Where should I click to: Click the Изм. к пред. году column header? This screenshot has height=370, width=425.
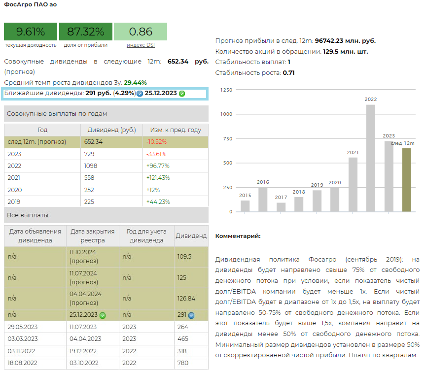[176, 130]
